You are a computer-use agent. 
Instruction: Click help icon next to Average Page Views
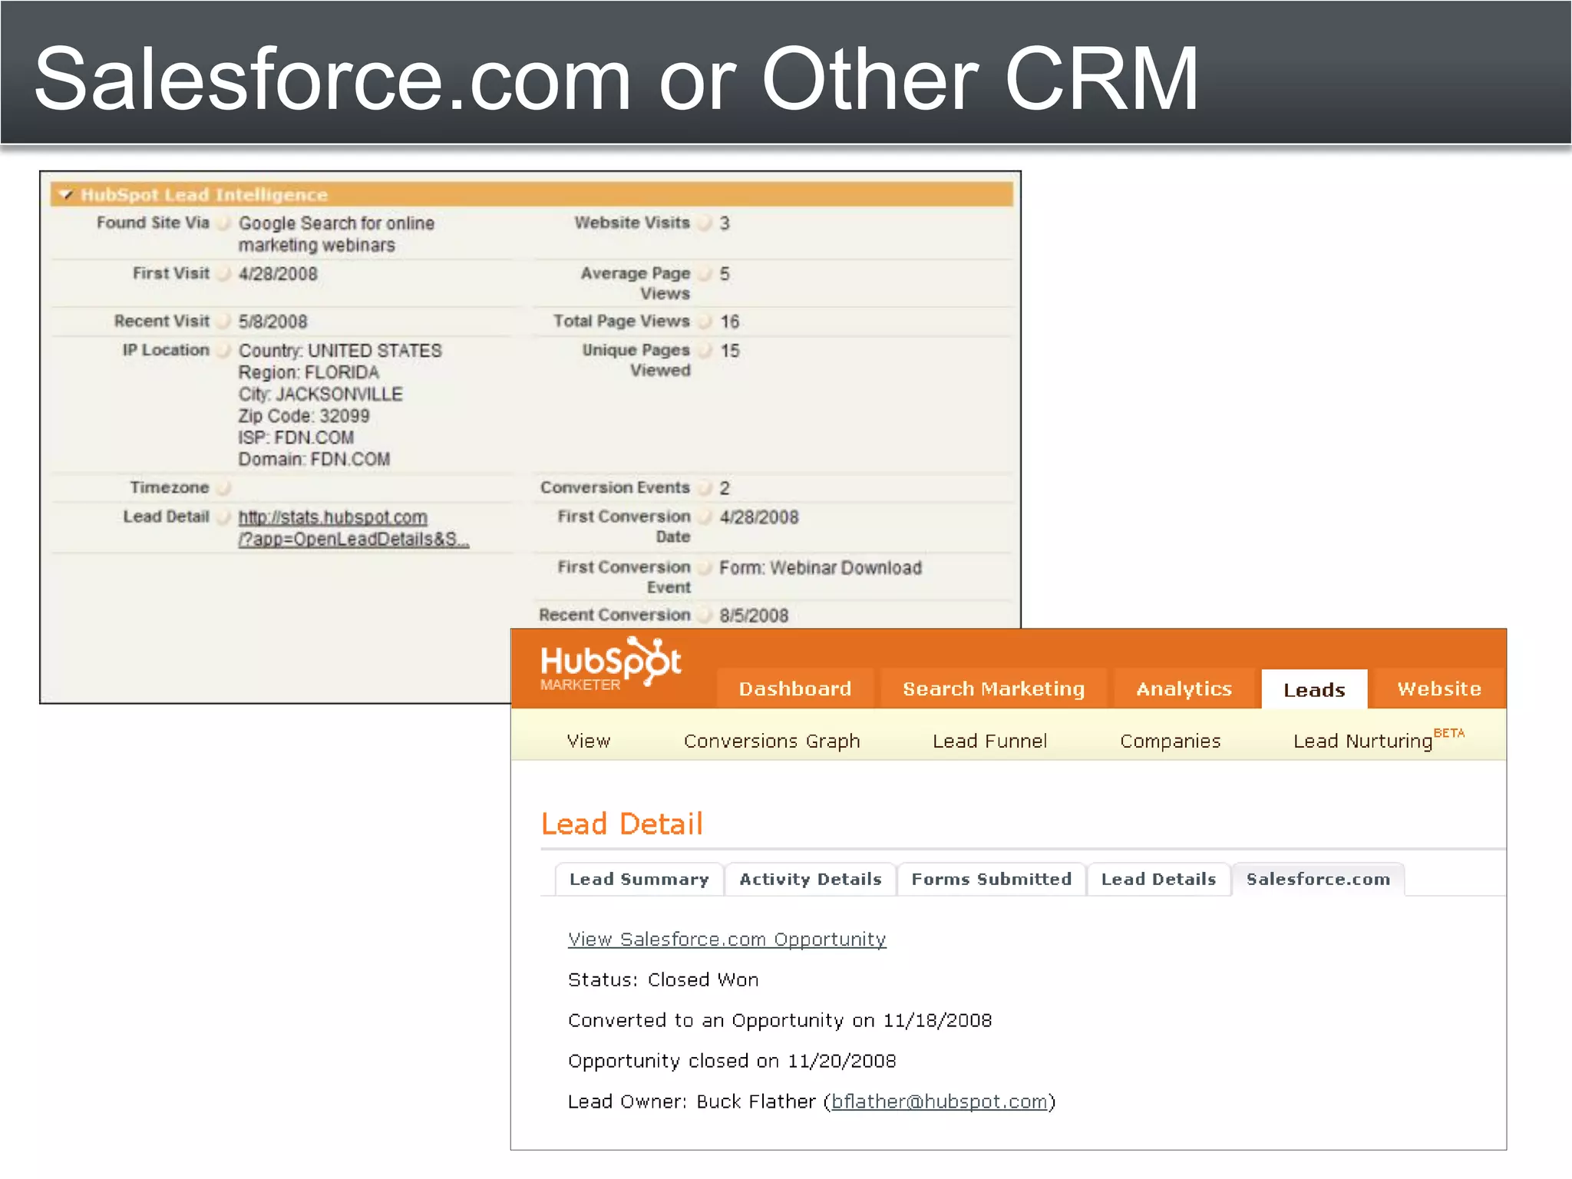(x=705, y=273)
